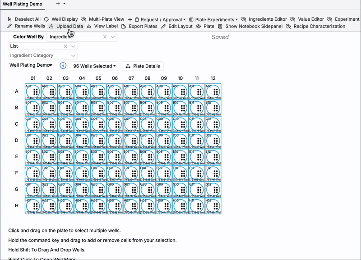Toggle Recipe Characterization visibility

click(x=315, y=26)
